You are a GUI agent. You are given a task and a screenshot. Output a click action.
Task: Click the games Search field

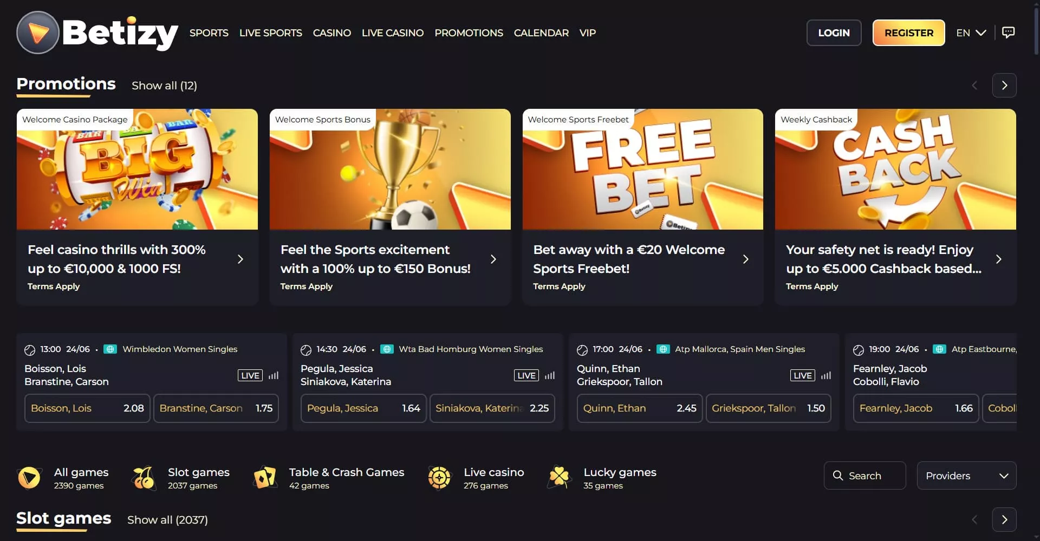864,475
